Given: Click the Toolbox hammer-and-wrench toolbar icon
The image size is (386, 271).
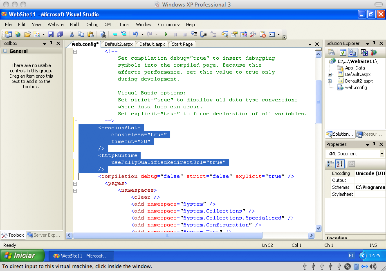Looking at the screenshot, I should (x=253, y=34).
